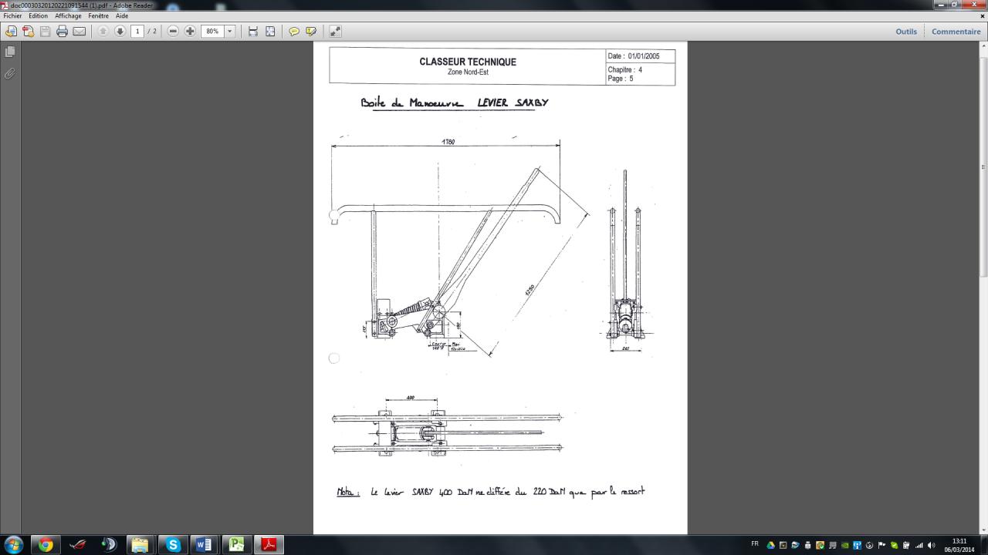Enable scrolling fit-width mode icon

pos(253,32)
